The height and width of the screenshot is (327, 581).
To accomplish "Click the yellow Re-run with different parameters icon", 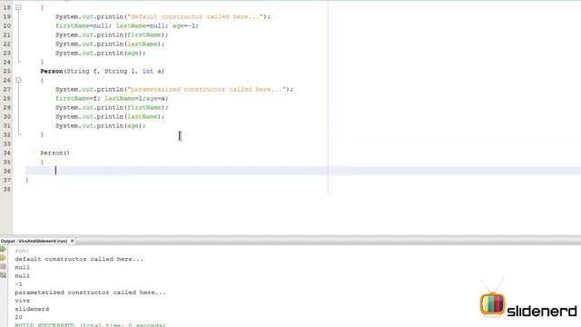I will tap(4, 258).
